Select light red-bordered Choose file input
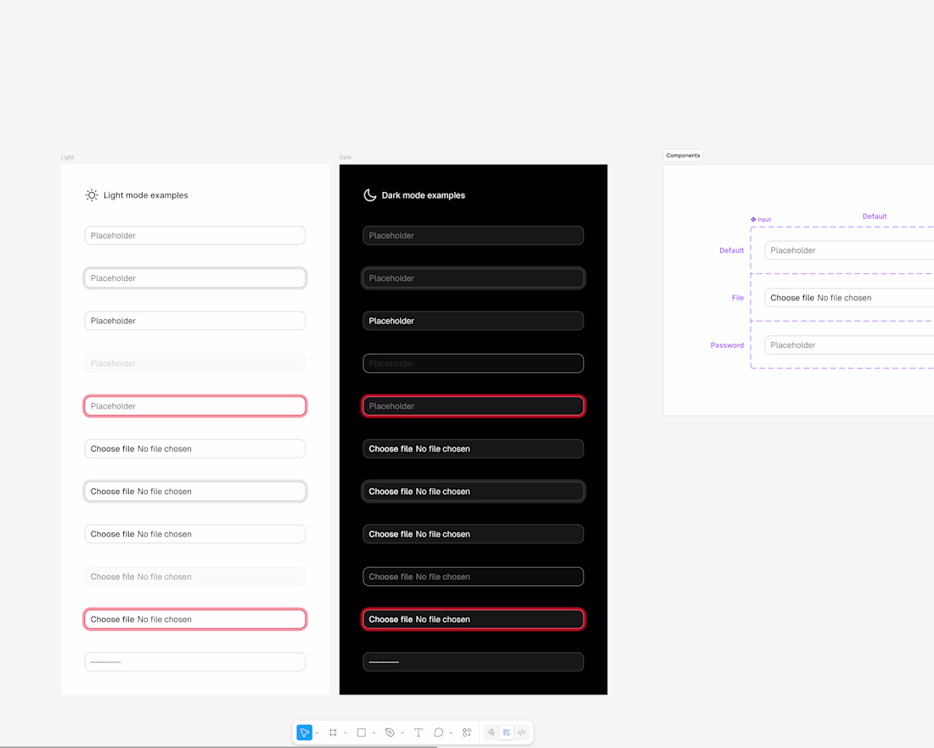 [x=194, y=619]
